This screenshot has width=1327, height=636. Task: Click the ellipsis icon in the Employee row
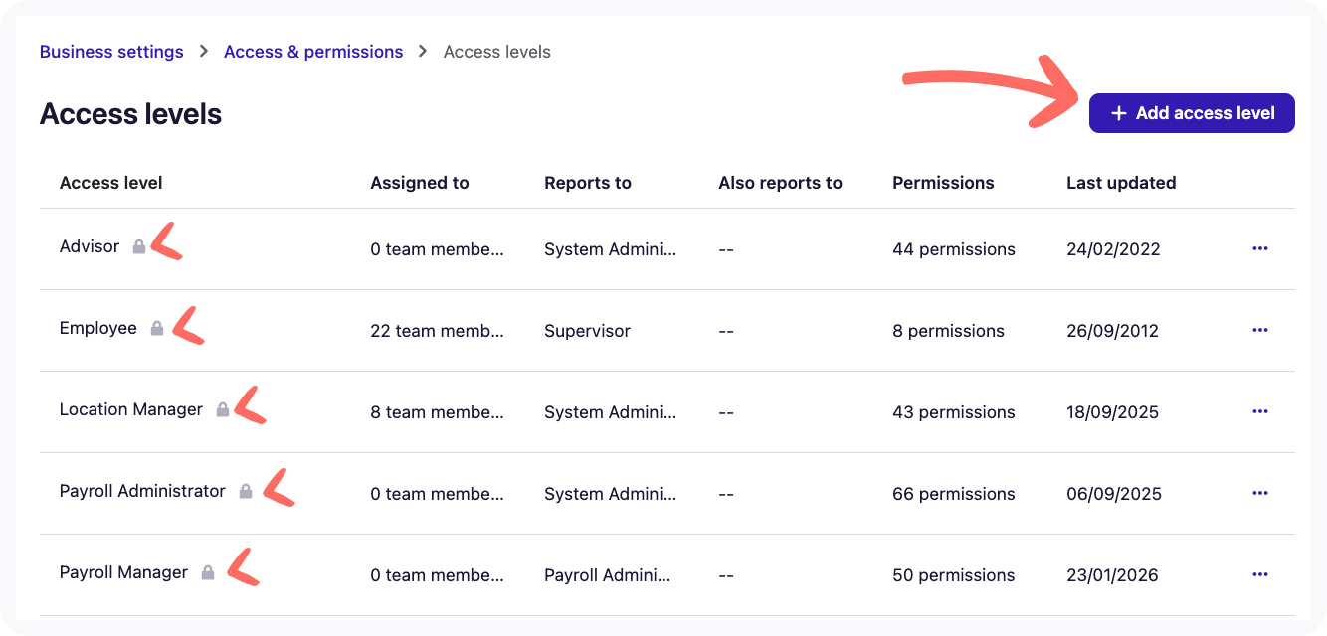1260,329
